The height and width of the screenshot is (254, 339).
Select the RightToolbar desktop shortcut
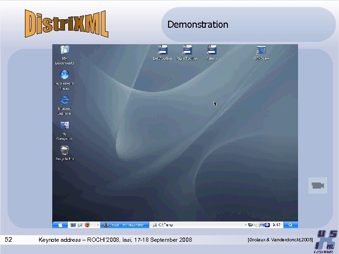(x=187, y=53)
